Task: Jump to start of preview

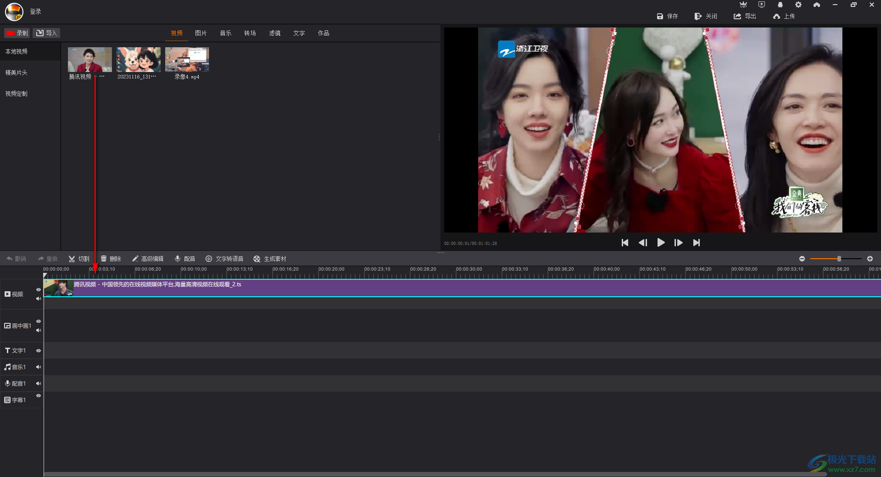Action: 625,243
